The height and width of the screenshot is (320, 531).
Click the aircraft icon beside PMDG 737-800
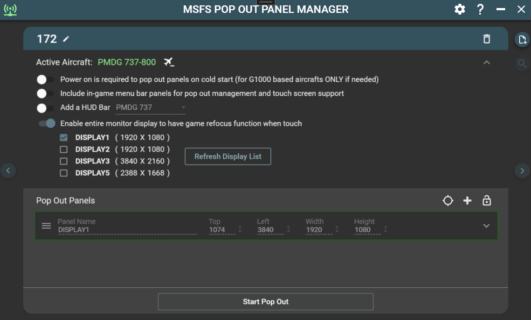(x=168, y=61)
